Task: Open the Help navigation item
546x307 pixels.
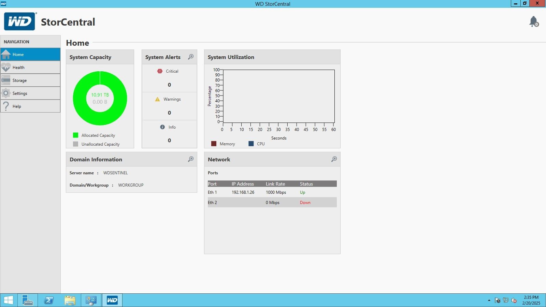Action: point(30,106)
